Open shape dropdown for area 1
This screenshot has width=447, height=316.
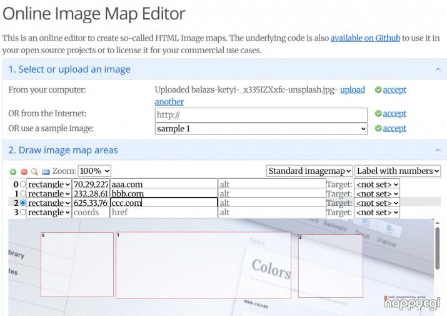(x=49, y=193)
